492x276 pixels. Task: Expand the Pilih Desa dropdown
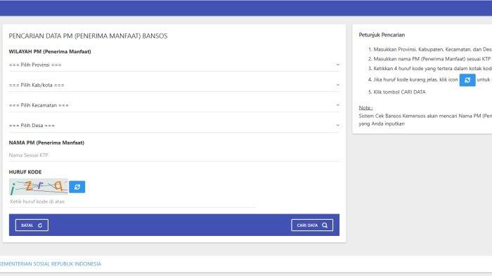(174, 125)
